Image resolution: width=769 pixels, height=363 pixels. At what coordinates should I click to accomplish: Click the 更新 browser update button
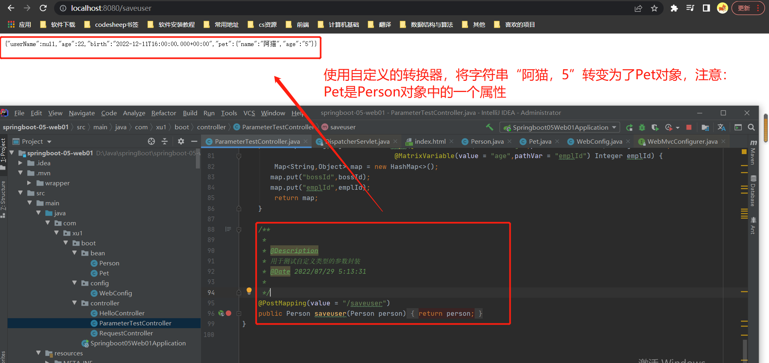tap(748, 8)
